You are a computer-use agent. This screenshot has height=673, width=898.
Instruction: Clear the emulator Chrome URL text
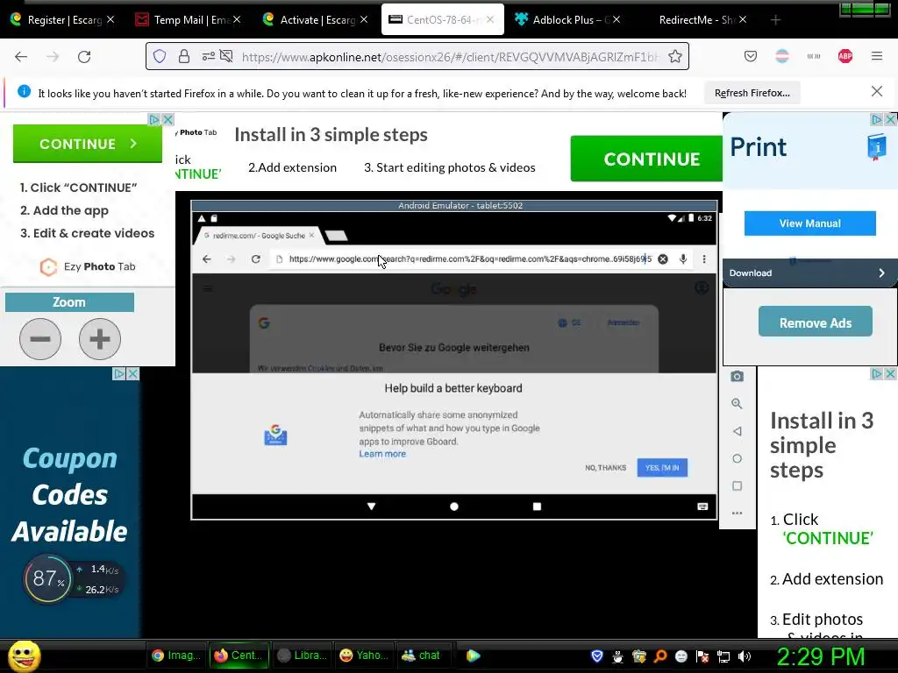point(663,259)
